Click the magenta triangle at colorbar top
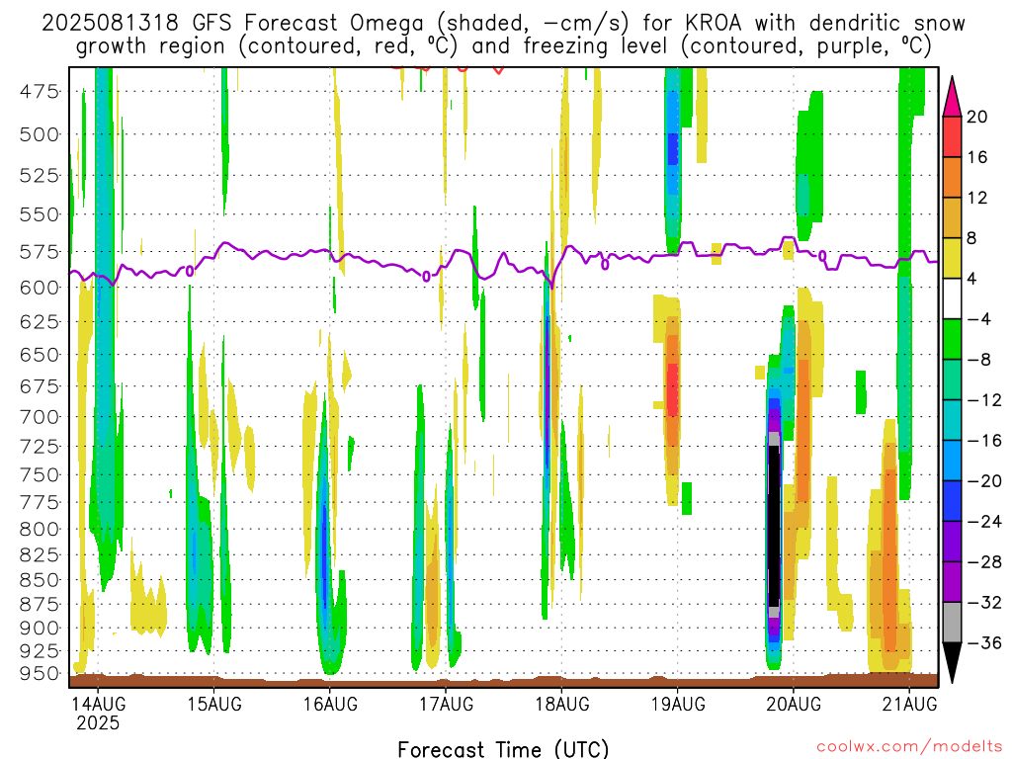 click(x=952, y=98)
